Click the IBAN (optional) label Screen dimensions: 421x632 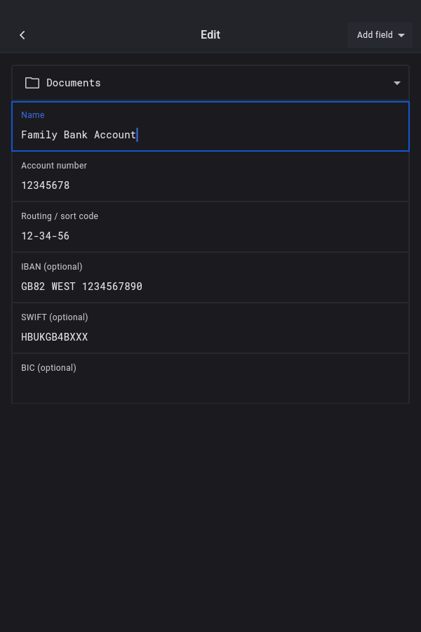pyautogui.click(x=52, y=267)
